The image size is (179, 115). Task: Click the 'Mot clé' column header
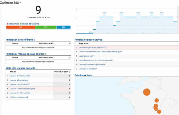point(13,72)
